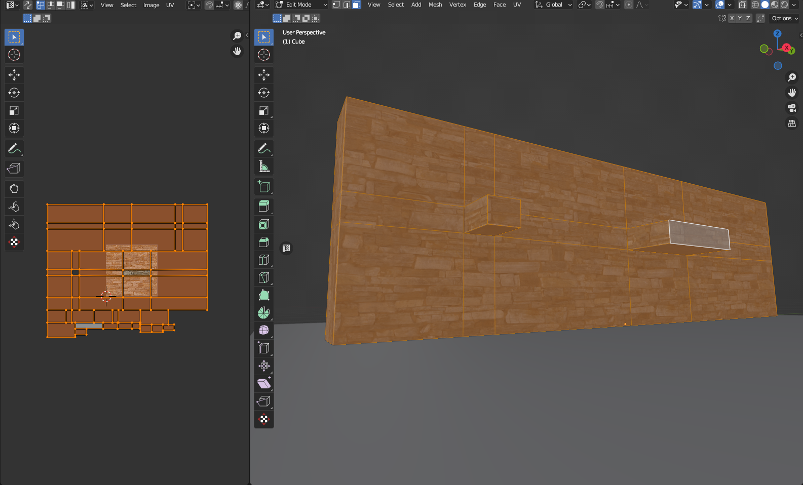The height and width of the screenshot is (485, 803).
Task: Toggle X axis mirror
Action: 732,18
